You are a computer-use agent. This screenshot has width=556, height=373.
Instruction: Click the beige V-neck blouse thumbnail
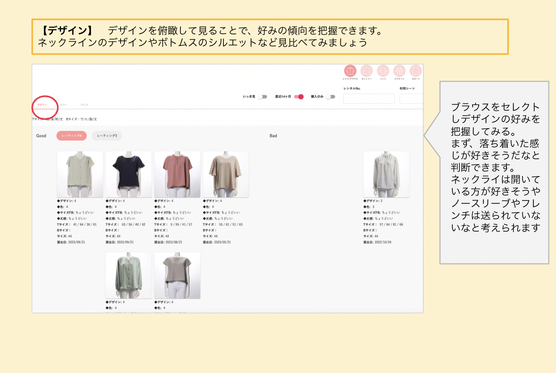tap(226, 174)
